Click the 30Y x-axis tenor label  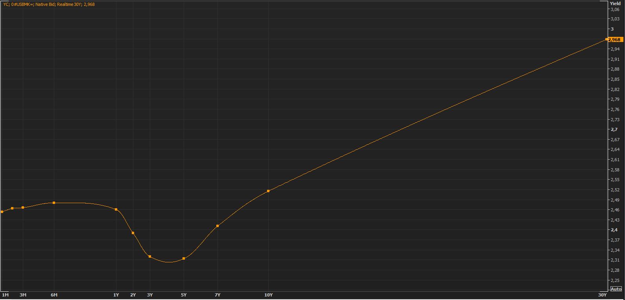click(602, 295)
